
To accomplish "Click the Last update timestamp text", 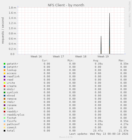I will 99,134.
